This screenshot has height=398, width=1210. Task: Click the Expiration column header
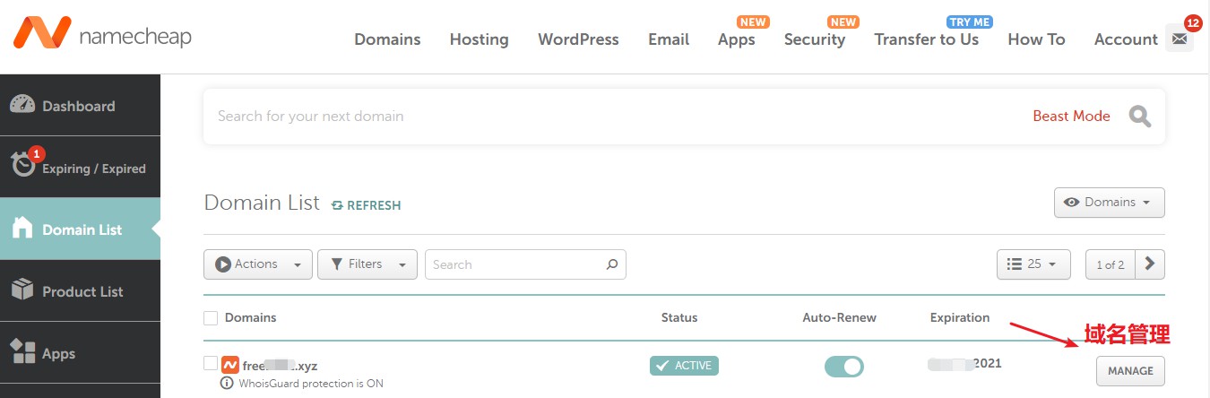pyautogui.click(x=960, y=317)
